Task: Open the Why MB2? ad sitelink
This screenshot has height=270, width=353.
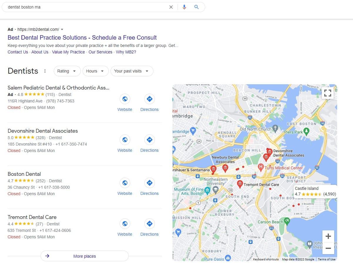Action: coord(126,52)
